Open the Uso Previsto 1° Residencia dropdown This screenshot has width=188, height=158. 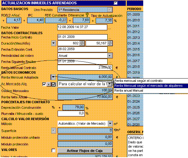tap(110, 10)
